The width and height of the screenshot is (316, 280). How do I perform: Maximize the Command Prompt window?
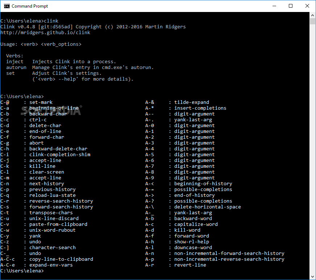tap(291, 6)
